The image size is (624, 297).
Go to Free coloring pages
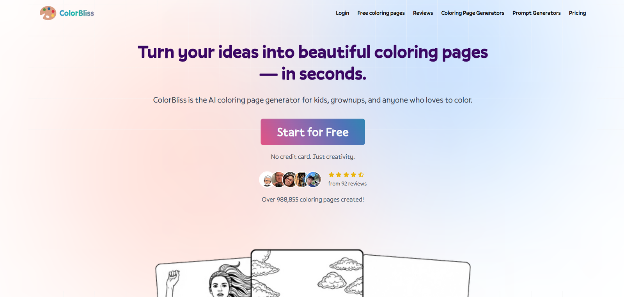pyautogui.click(x=381, y=13)
